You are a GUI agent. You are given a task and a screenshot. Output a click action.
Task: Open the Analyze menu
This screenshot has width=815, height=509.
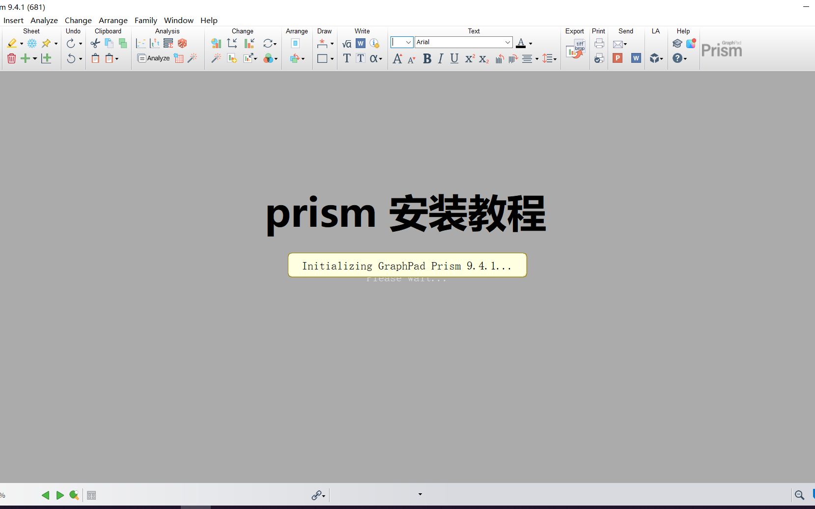(44, 20)
